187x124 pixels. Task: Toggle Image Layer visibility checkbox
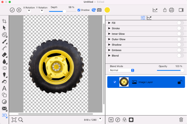coord(115,82)
